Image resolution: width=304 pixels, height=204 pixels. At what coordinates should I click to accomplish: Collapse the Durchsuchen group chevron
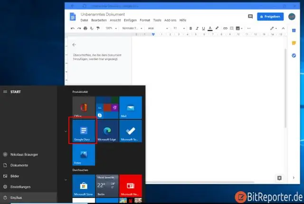tap(66, 180)
